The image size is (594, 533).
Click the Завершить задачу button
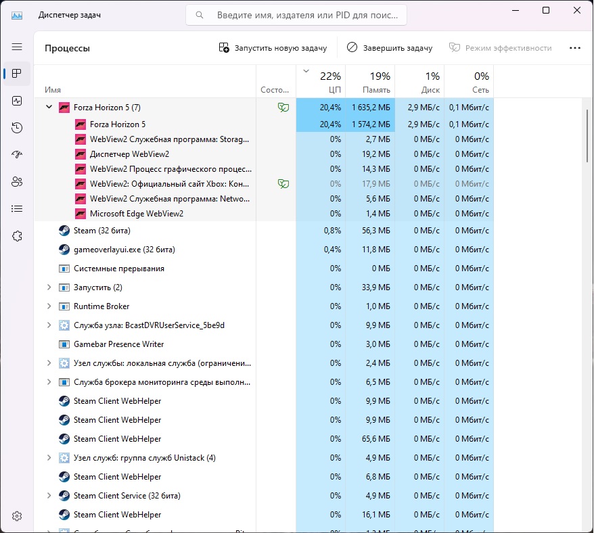(390, 48)
